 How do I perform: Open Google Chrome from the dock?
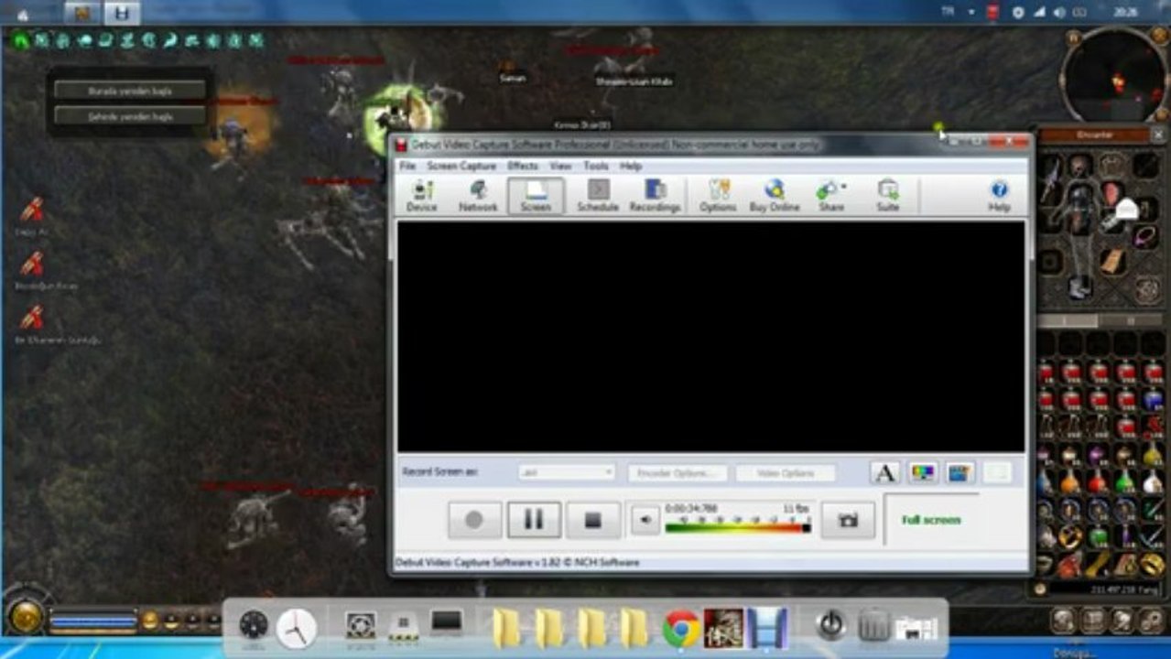pyautogui.click(x=681, y=629)
